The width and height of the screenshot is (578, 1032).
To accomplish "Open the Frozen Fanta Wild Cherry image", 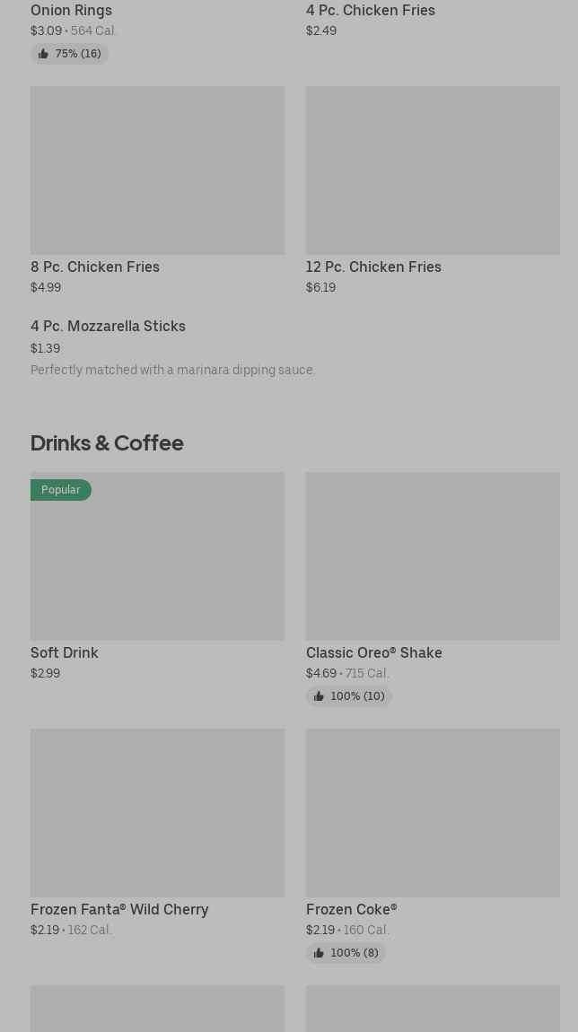I will pos(157,813).
